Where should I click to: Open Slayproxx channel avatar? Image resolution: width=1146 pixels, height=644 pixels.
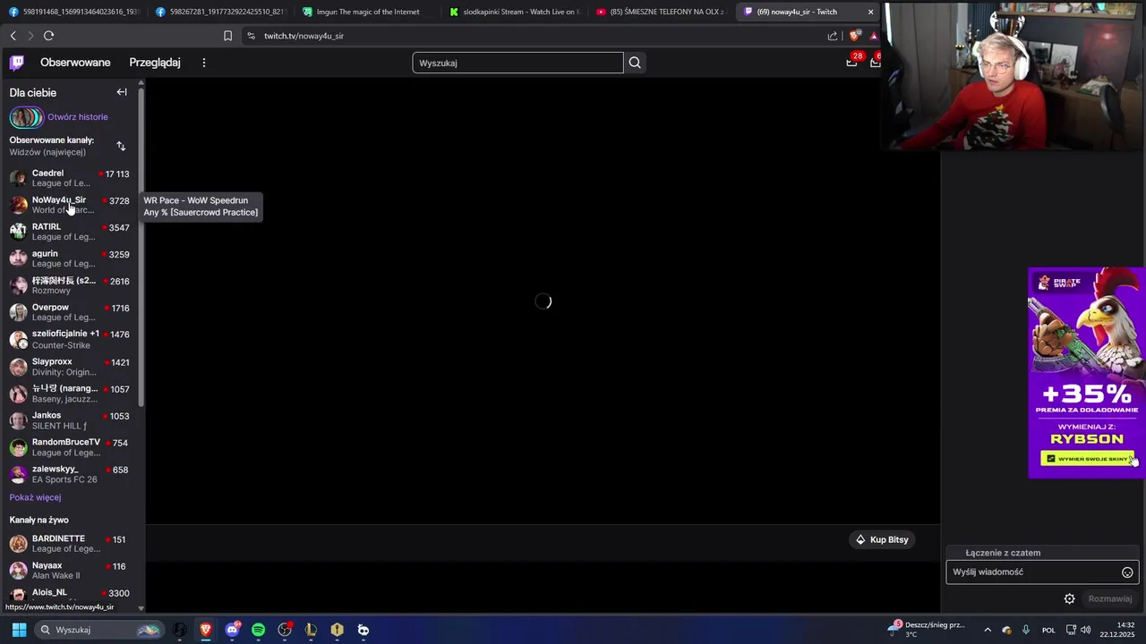tap(18, 367)
